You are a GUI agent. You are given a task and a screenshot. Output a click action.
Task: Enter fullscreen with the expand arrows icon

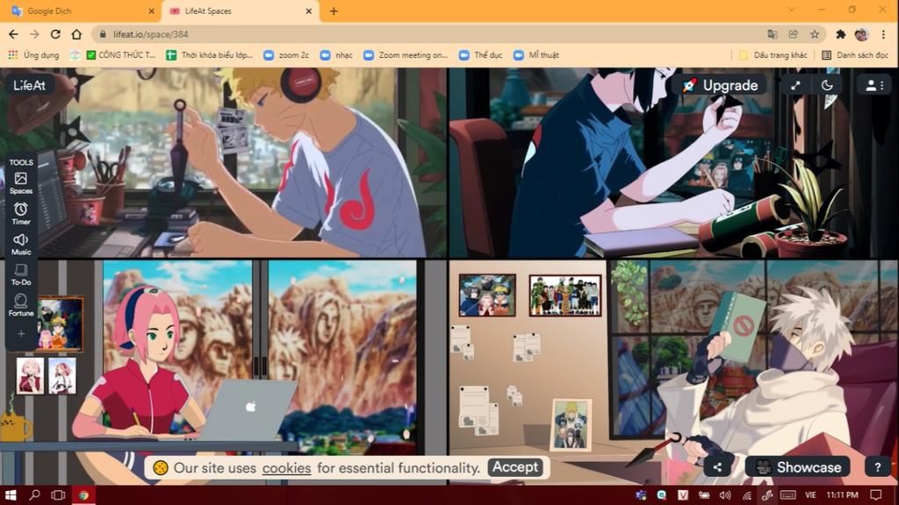tap(795, 85)
